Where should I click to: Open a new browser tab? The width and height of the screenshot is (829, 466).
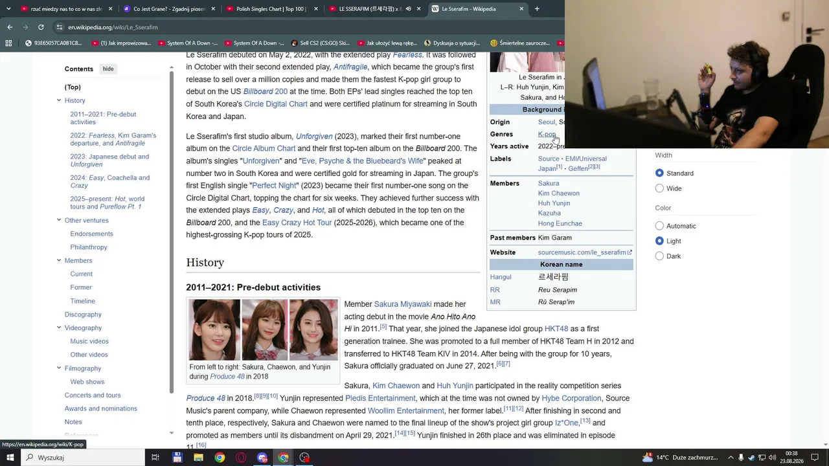tap(537, 9)
